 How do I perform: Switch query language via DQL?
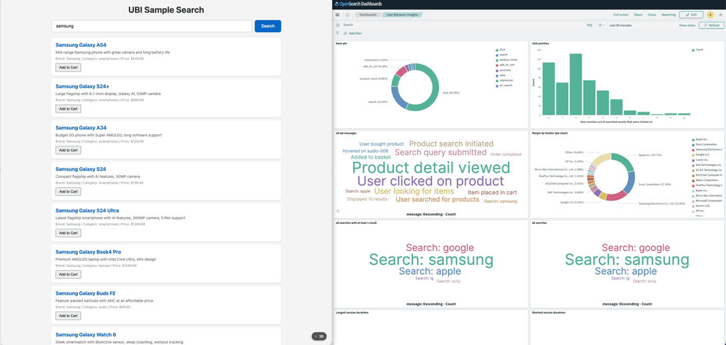[590, 25]
